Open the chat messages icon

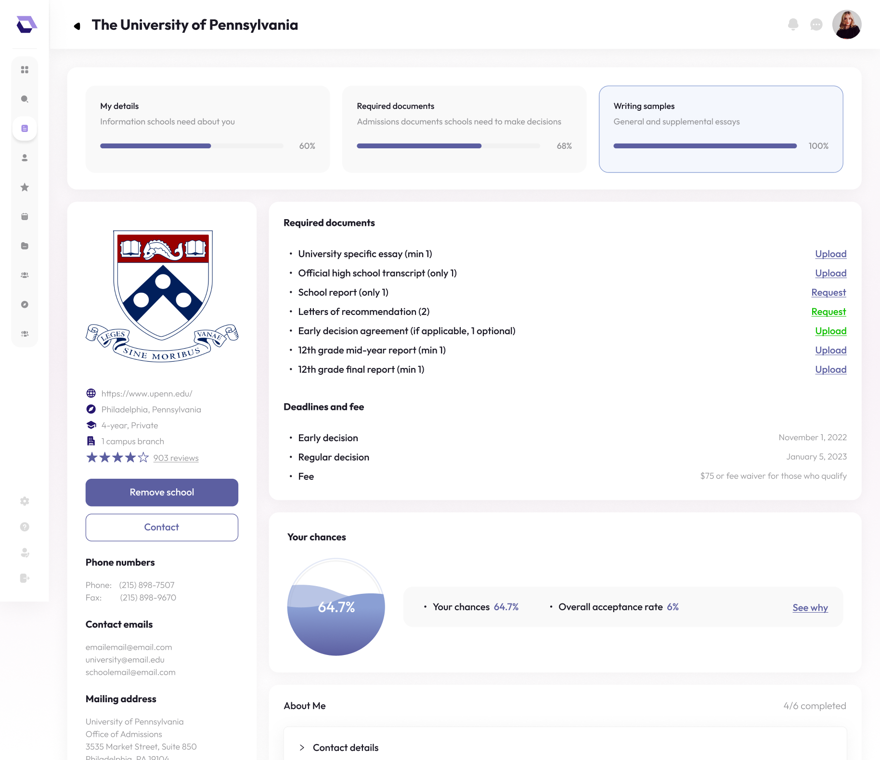click(816, 25)
